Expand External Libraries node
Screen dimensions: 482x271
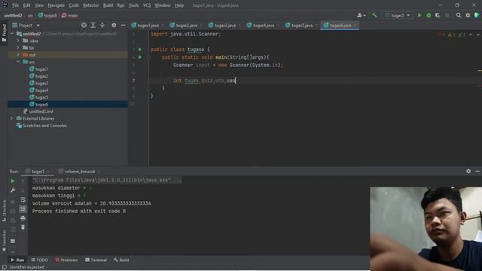pyautogui.click(x=12, y=118)
